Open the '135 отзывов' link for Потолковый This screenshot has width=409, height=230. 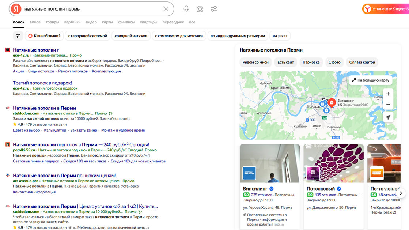326,195
